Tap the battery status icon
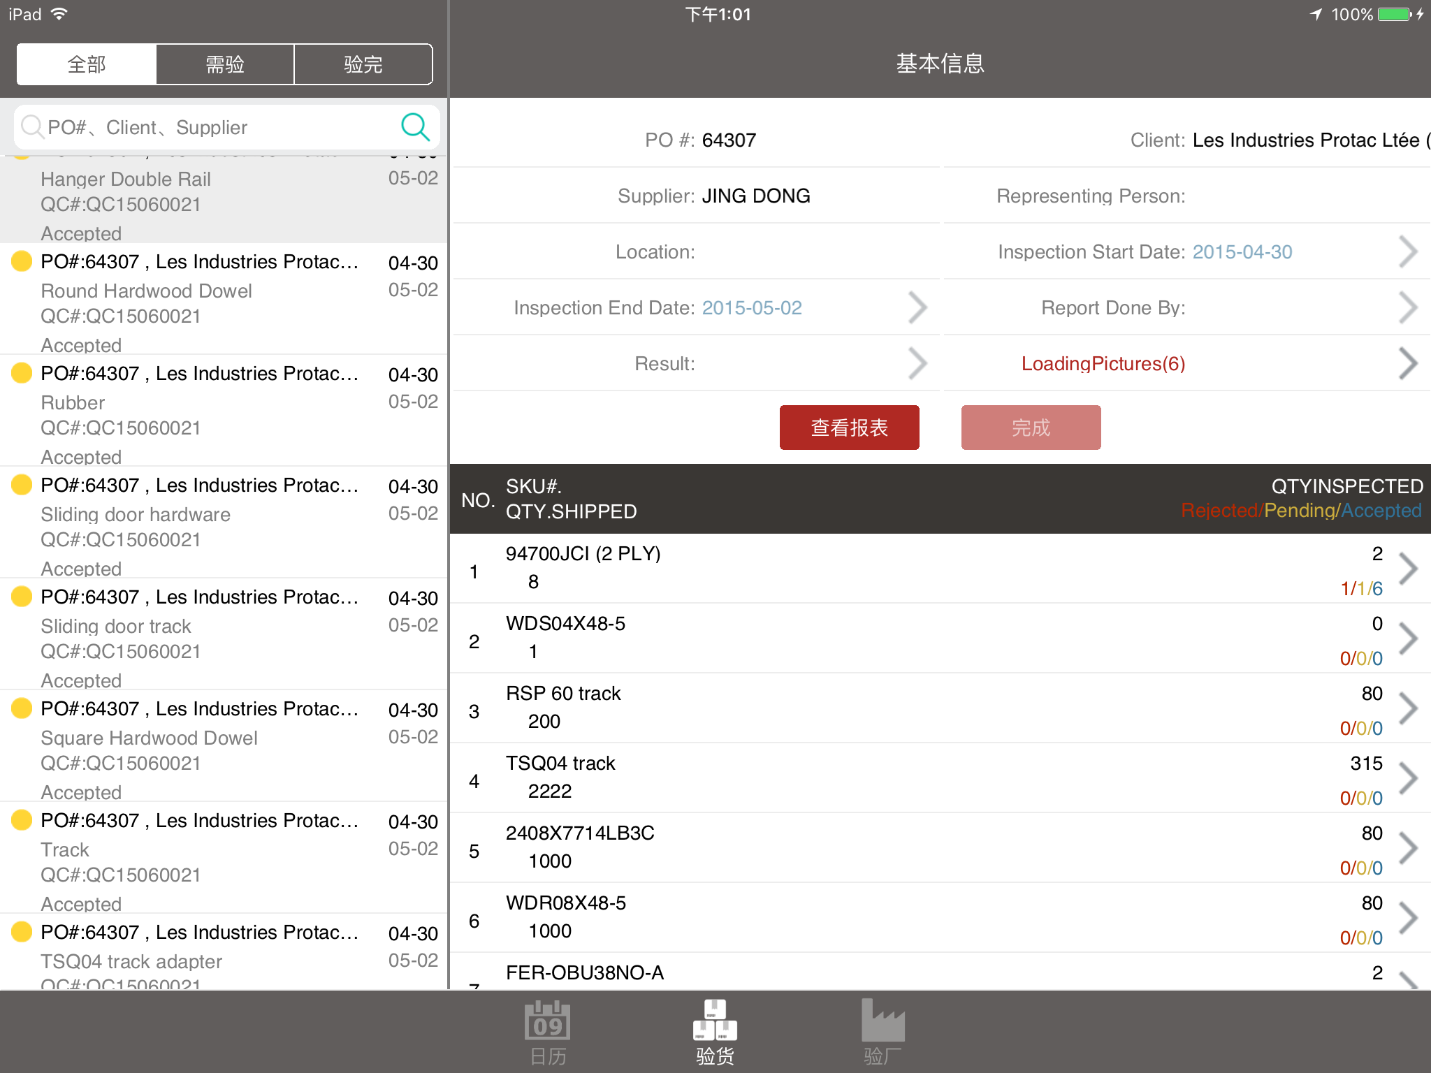This screenshot has height=1073, width=1431. [x=1395, y=14]
